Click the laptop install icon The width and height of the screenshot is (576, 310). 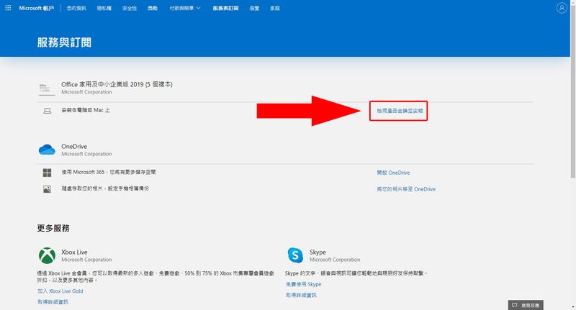coord(48,111)
